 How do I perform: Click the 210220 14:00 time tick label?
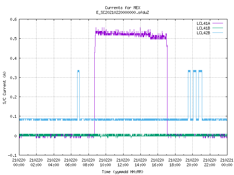click(140, 162)
